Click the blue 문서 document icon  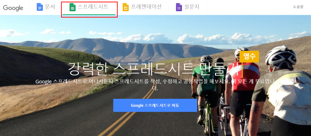(40, 7)
